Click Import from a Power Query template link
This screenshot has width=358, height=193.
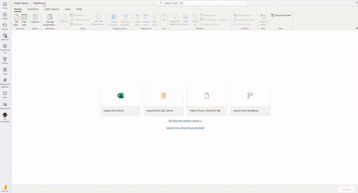pyautogui.click(x=185, y=128)
